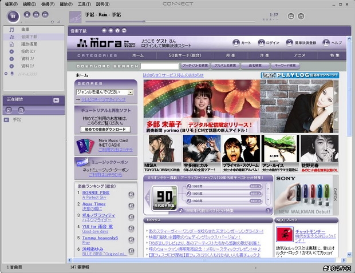Open the 邦楽 category tab
The image size is (355, 273).
(x=231, y=55)
